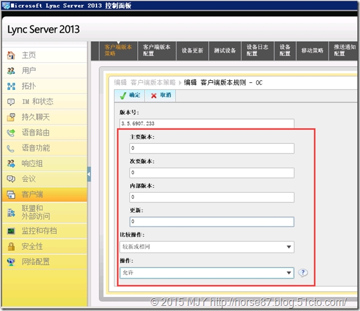Click the 联盟和外部访问 icon
360x311 pixels.
point(11,213)
